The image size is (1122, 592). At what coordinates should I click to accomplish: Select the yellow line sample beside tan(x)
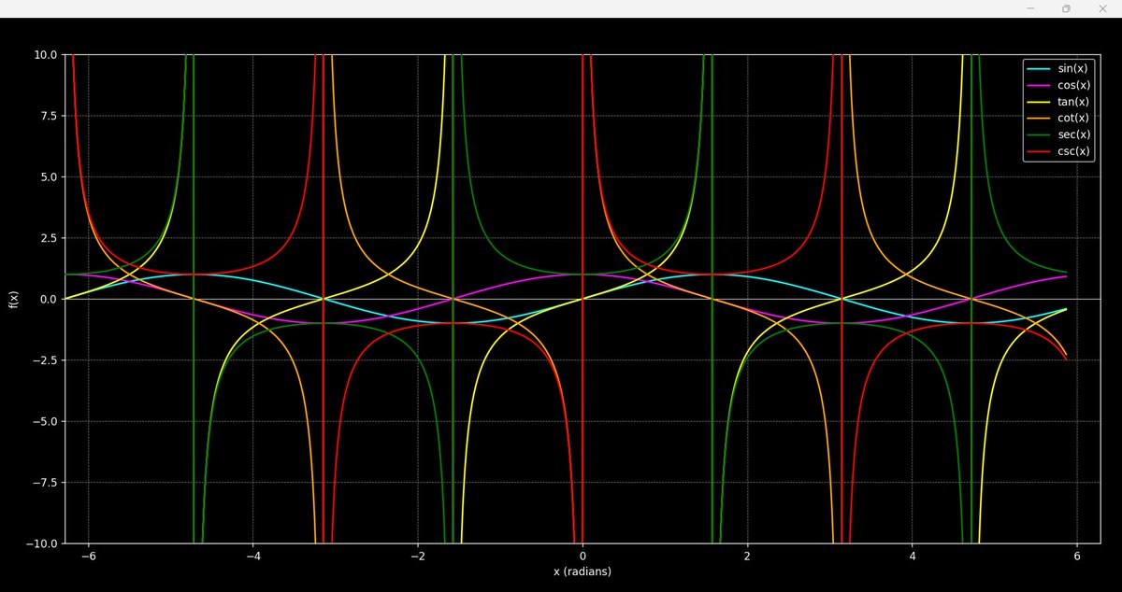[1037, 102]
